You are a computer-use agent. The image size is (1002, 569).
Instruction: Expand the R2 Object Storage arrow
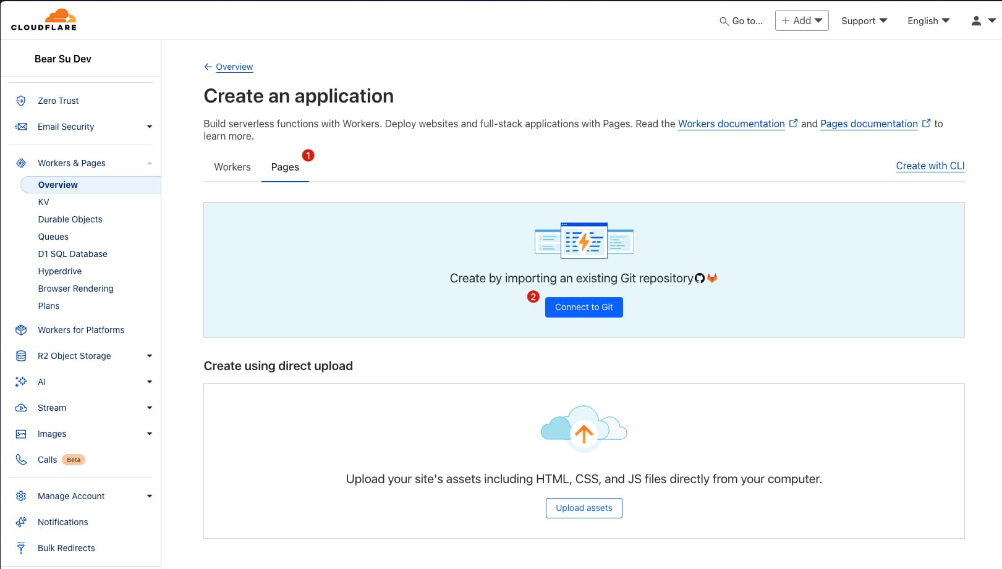(150, 356)
